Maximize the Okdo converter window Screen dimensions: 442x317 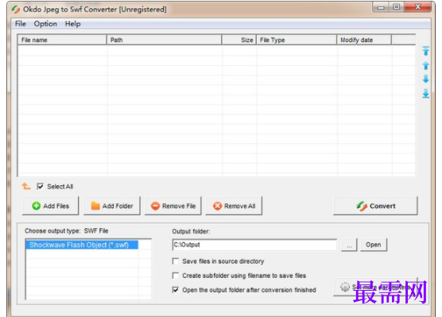click(397, 7)
